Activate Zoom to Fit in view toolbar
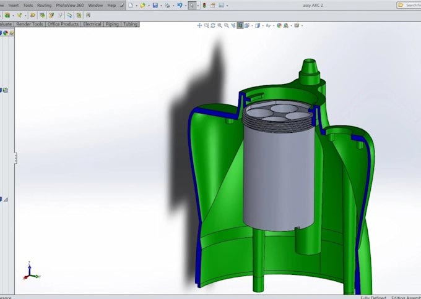The height and width of the screenshot is (299, 421). pyautogui.click(x=206, y=25)
